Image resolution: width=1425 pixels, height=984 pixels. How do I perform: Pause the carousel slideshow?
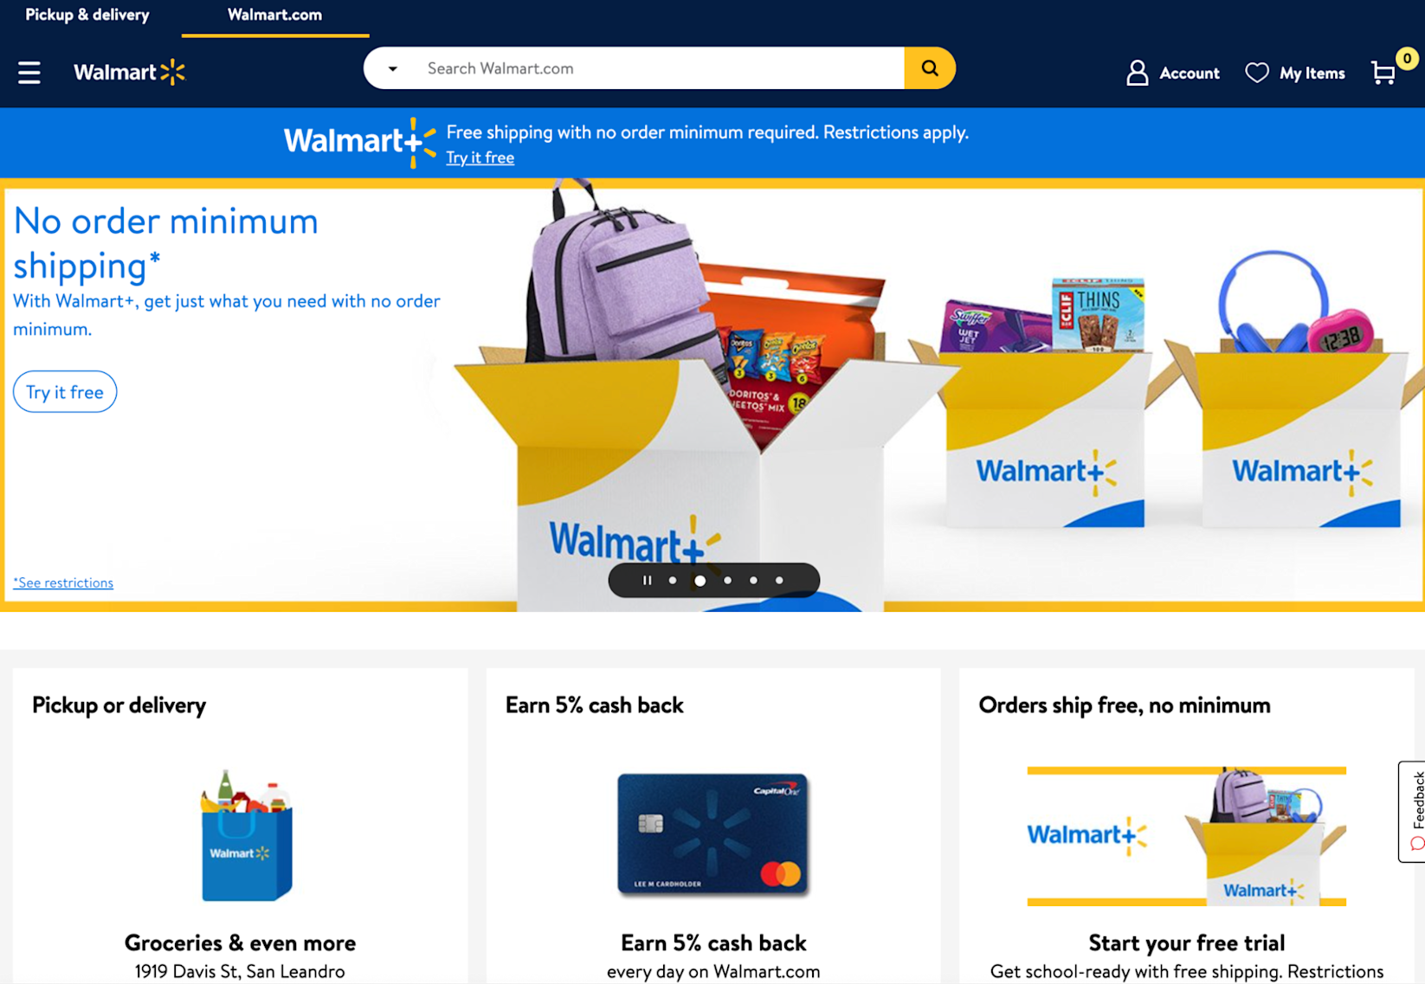pos(647,581)
